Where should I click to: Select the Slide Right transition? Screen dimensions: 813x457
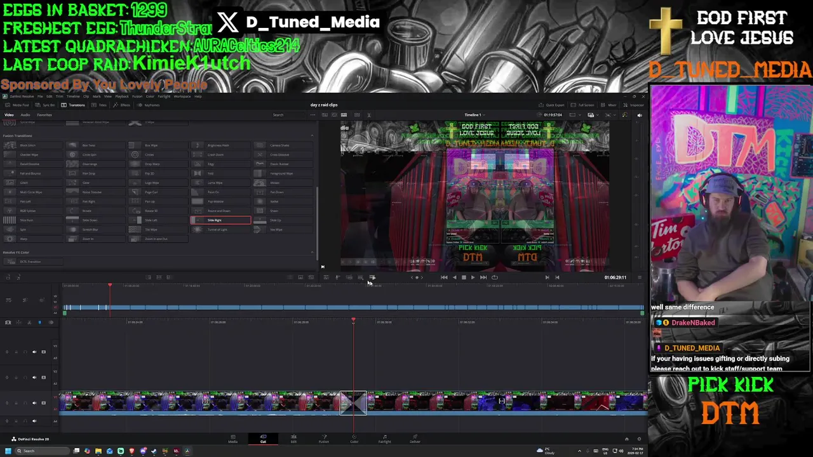220,220
